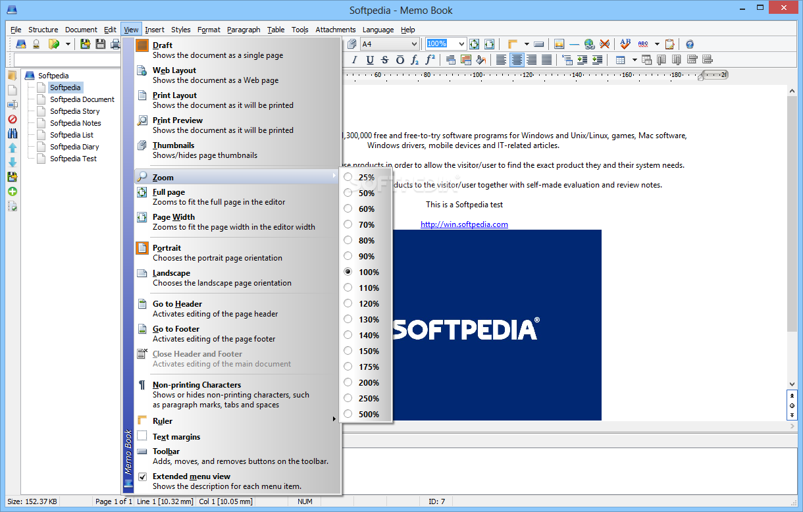803x512 pixels.
Task: Select 25% zoom option
Action: coord(365,178)
